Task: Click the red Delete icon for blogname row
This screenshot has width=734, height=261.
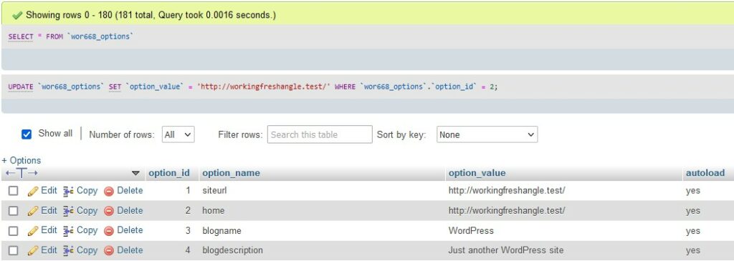Action: (109, 231)
